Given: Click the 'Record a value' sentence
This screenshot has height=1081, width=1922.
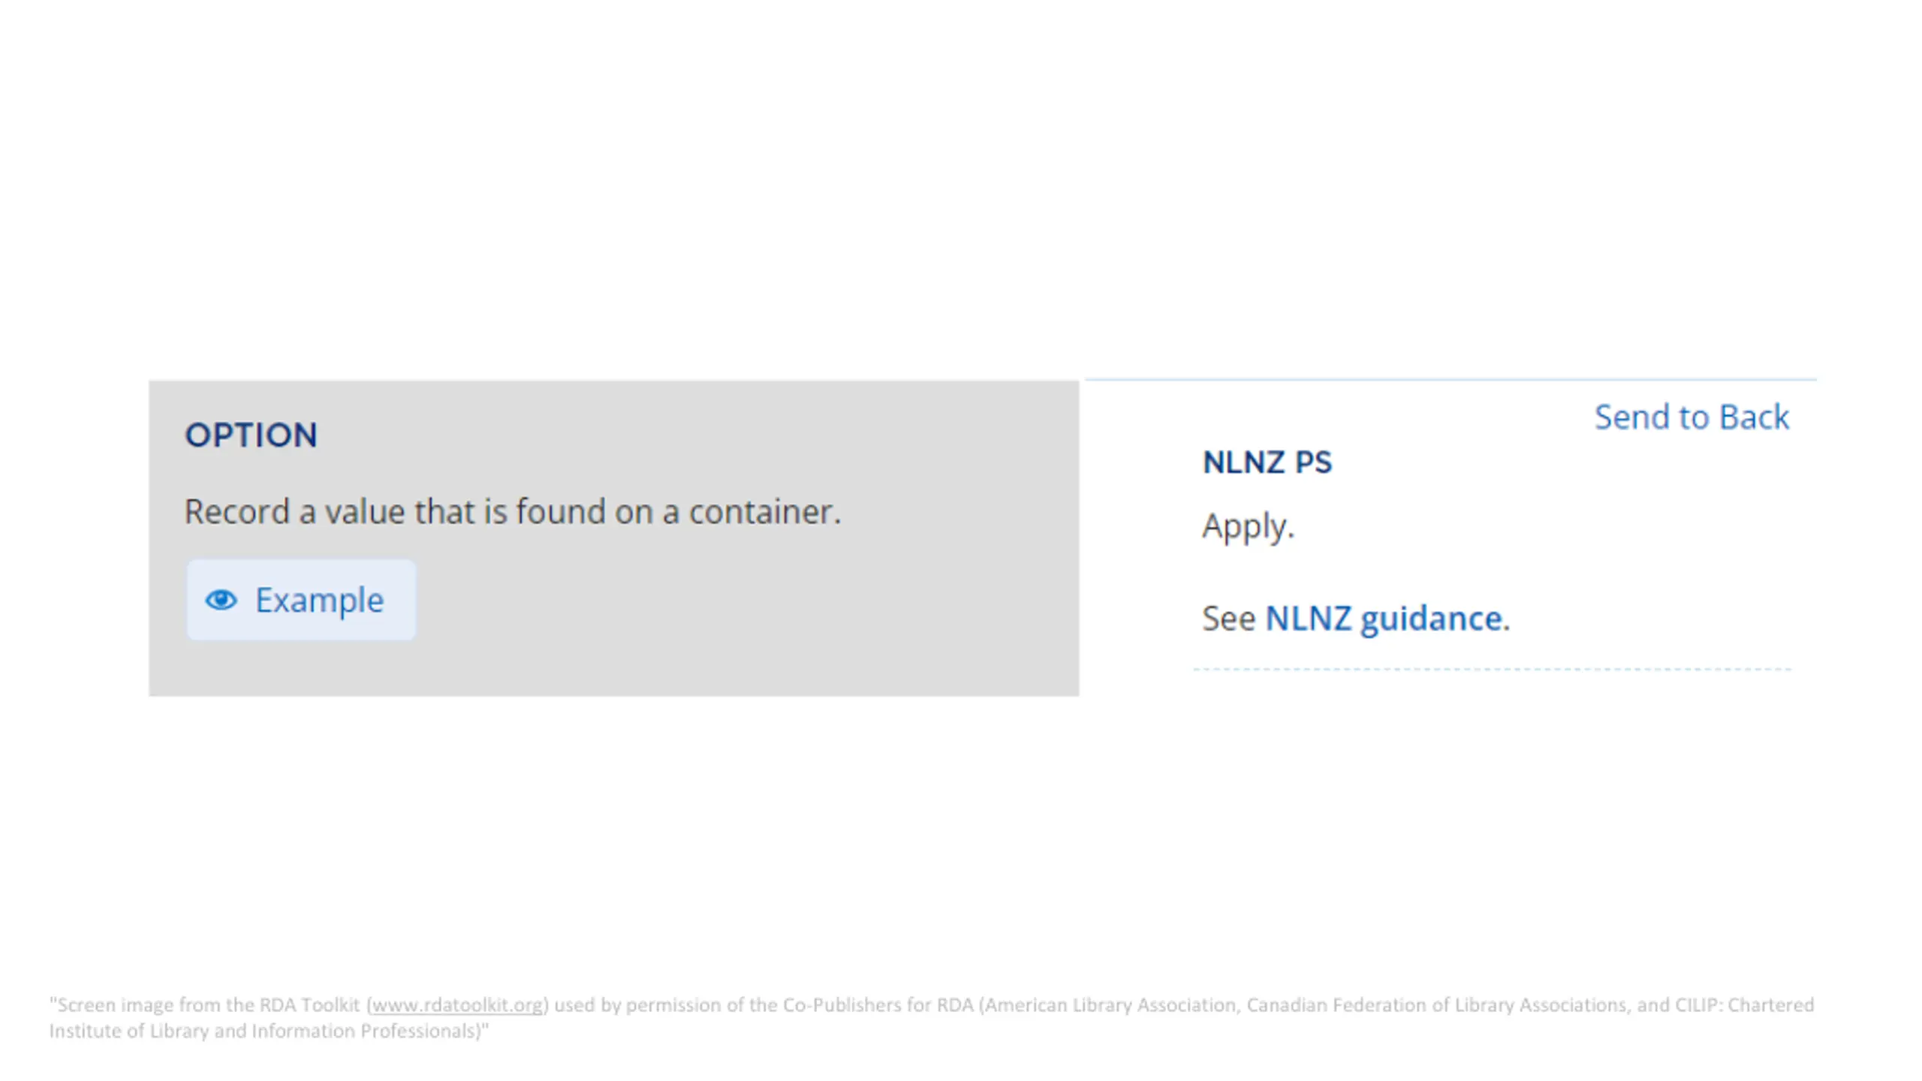Looking at the screenshot, I should 513,512.
